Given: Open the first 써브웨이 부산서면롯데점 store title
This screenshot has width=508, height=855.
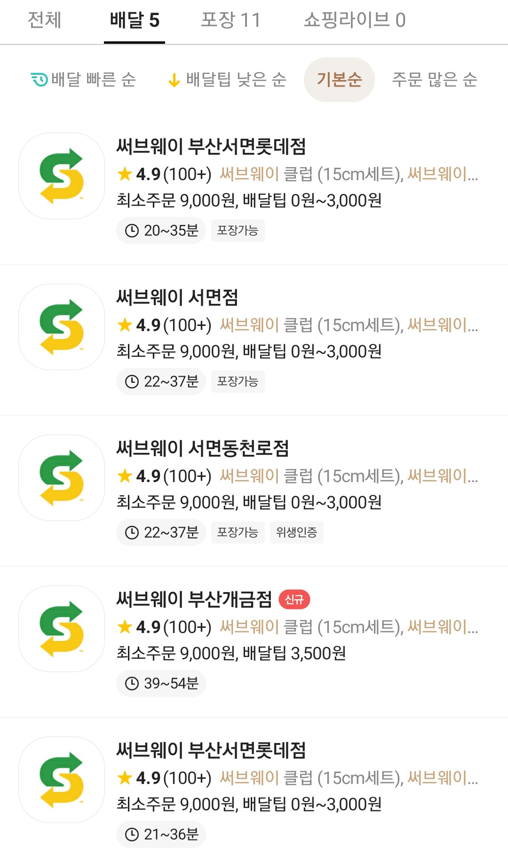Looking at the screenshot, I should 211,146.
